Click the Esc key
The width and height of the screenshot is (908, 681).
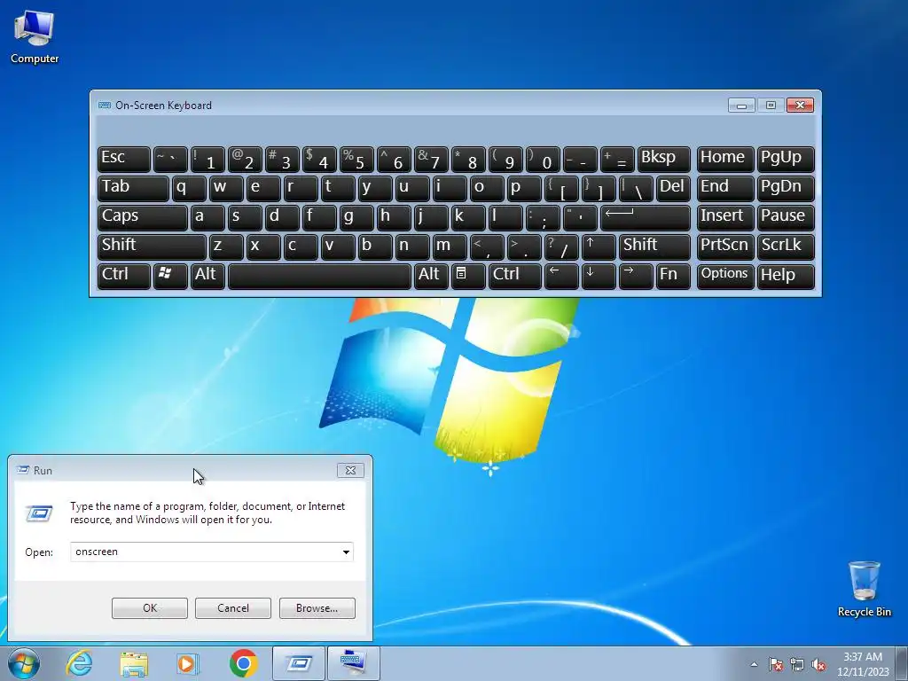(124, 159)
